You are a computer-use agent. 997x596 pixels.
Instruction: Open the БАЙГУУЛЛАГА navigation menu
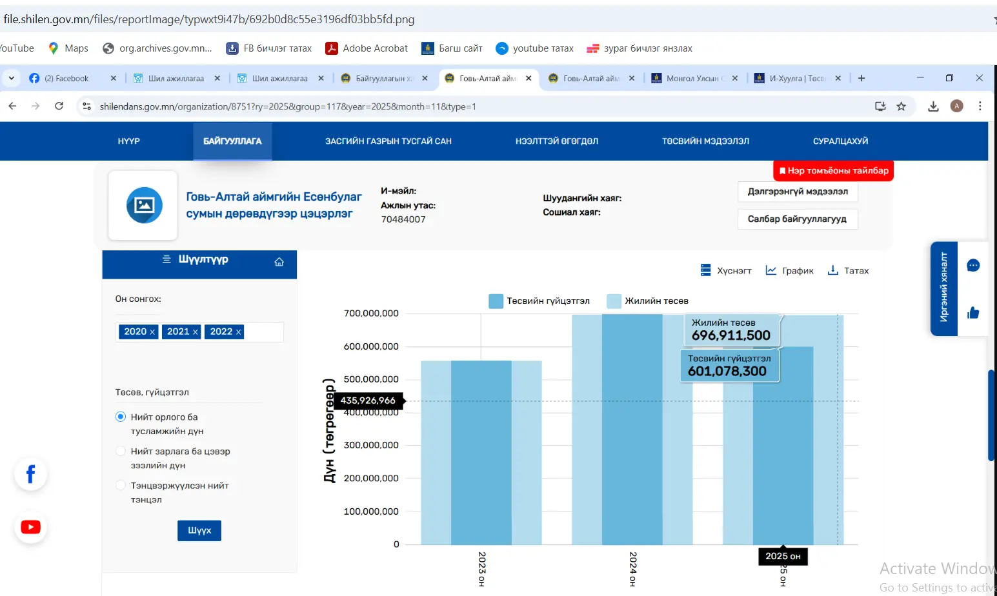click(x=232, y=141)
